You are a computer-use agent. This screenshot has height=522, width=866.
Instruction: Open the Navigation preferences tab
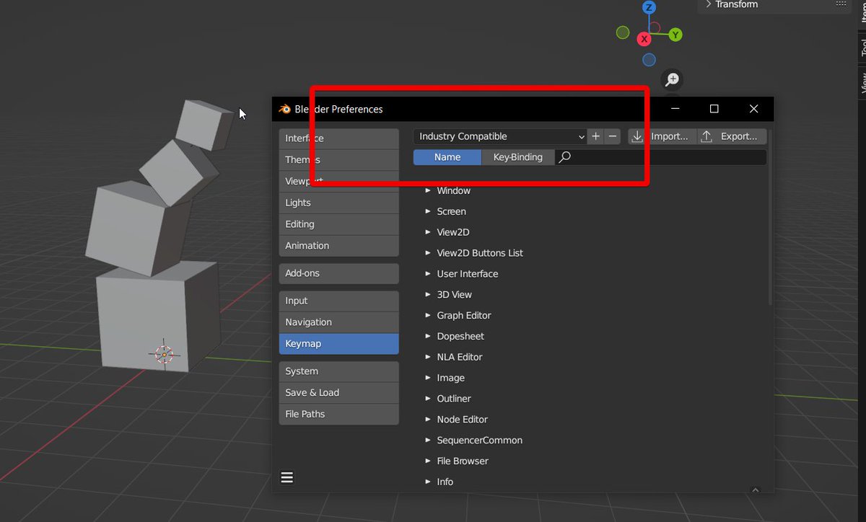[x=338, y=322]
